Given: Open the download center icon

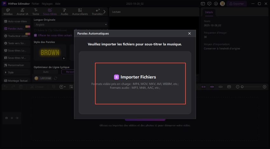Looking at the screenshot, I should 216,4.
